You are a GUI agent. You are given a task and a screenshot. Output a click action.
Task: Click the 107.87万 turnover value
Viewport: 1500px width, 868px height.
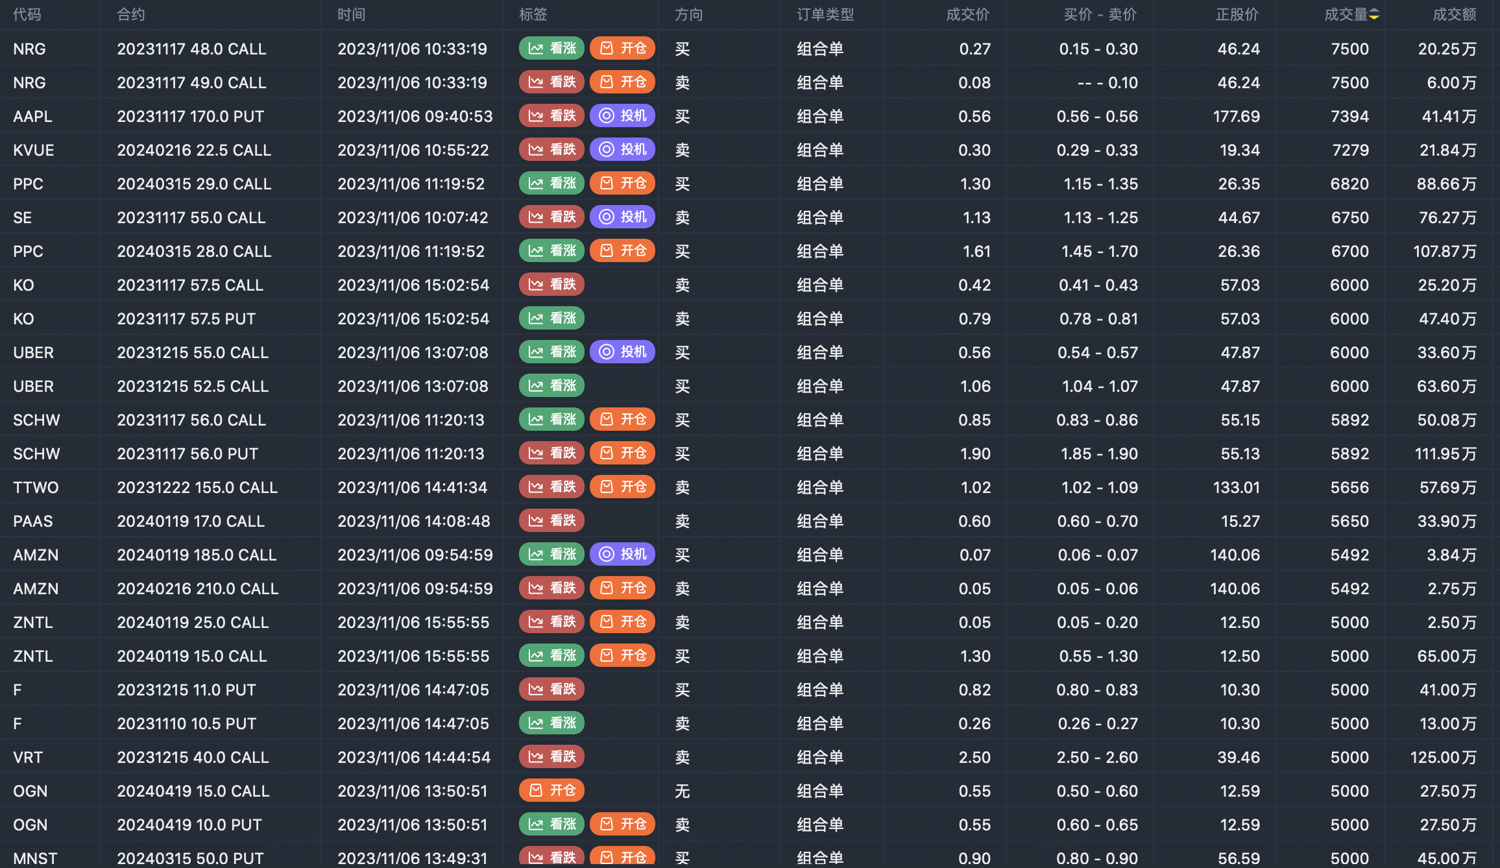[x=1445, y=252]
